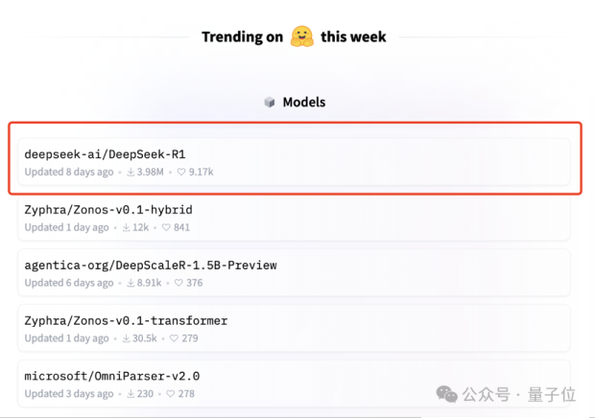
Task: Open agentica-org/DeepScaleR-1.5B-Preview model page
Action: click(x=151, y=265)
